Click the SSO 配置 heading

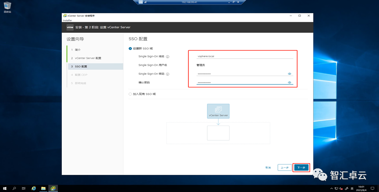[x=138, y=39]
